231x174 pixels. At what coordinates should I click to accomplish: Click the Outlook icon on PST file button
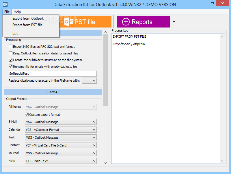pos(69,22)
